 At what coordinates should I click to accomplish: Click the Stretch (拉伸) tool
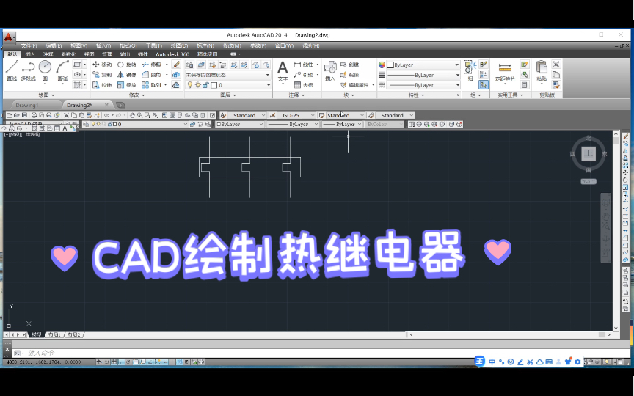tap(102, 85)
